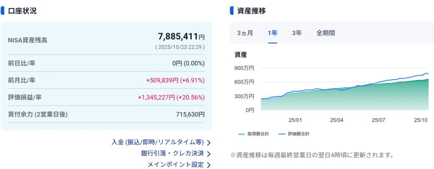This screenshot has width=434, height=169.
Task: Click the chevron after メインポイント設定
Action: [x=209, y=165]
